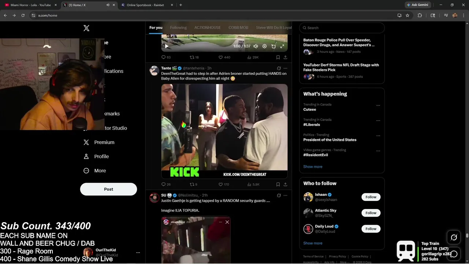The image size is (469, 264).
Task: Open the Messages floating chat button
Action: [454, 254]
